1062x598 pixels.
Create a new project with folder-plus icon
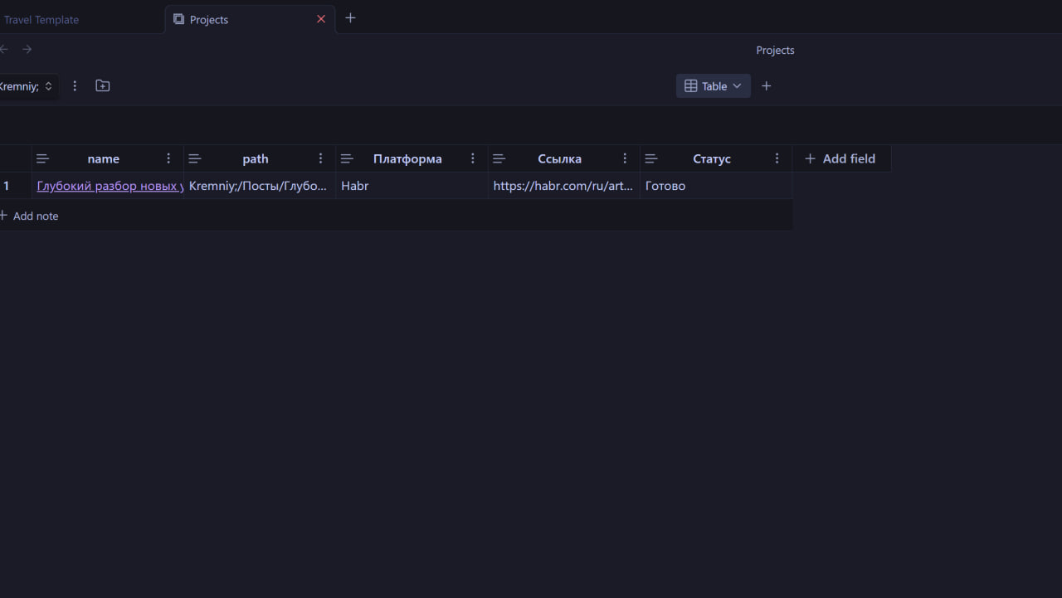[103, 86]
